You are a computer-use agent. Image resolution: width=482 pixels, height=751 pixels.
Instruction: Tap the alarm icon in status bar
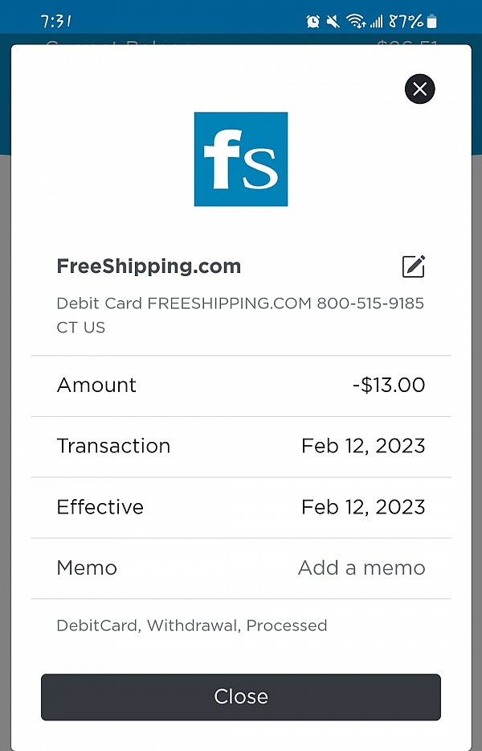point(313,21)
